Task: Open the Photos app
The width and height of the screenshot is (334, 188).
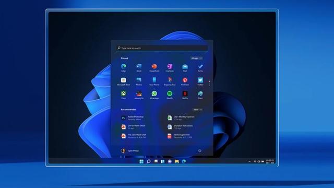Action: tap(139, 81)
